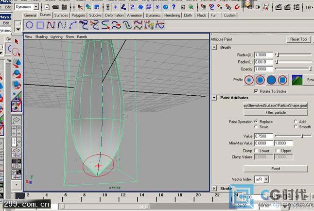314x211 pixels.
Task: Pick the Lasso select tool in toolbox
Action: 17,52
